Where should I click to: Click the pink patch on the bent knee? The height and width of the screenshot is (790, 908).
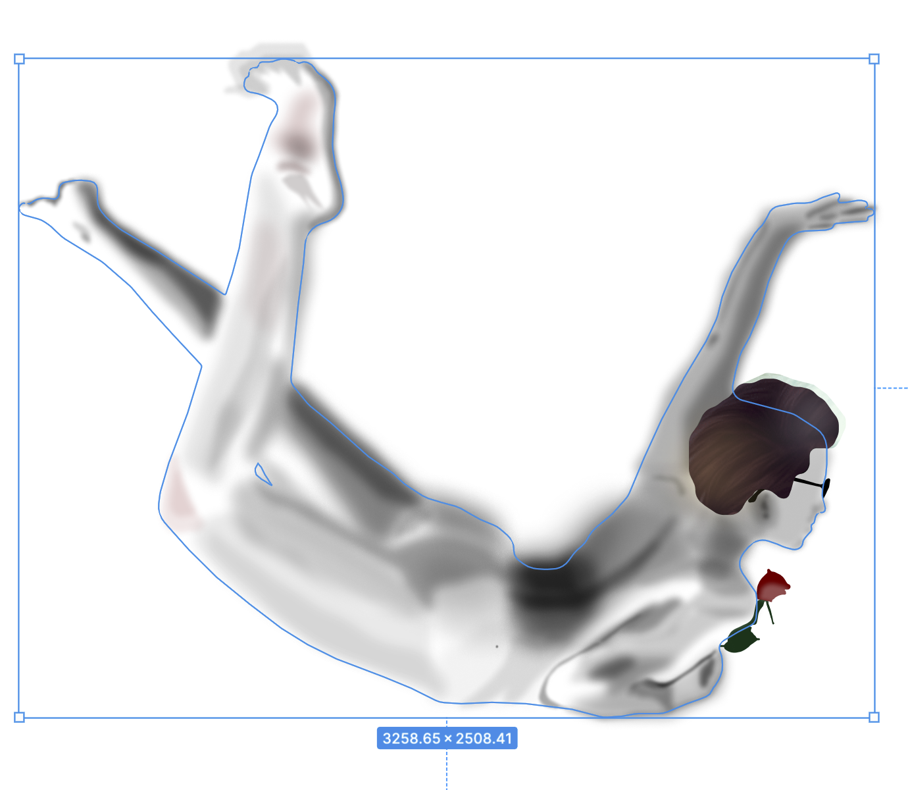[x=179, y=497]
